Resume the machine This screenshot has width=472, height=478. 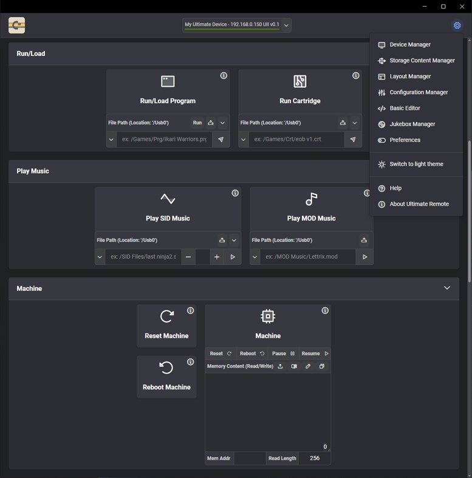315,353
